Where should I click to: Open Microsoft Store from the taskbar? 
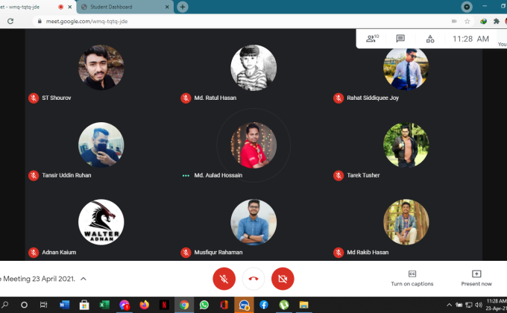(84, 305)
